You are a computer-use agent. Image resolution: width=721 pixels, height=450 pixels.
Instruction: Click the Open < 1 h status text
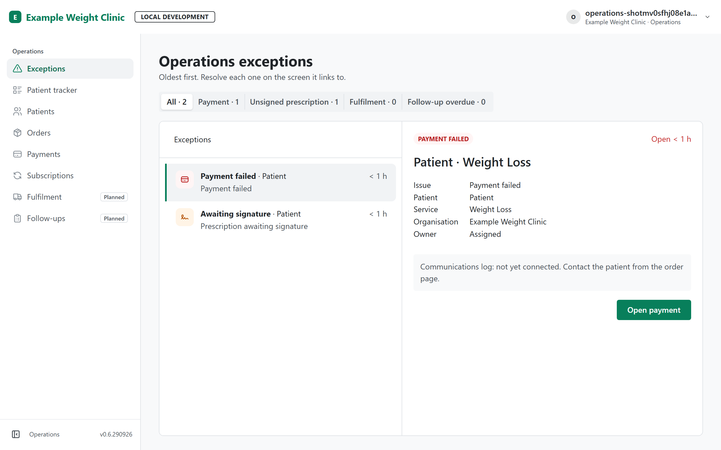point(671,139)
